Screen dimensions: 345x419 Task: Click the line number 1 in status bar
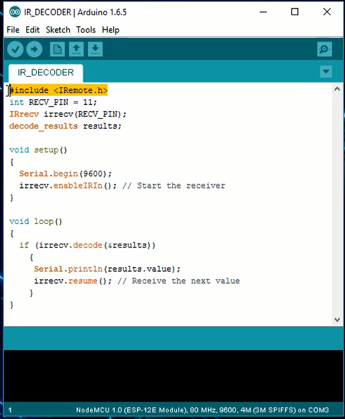(x=10, y=410)
